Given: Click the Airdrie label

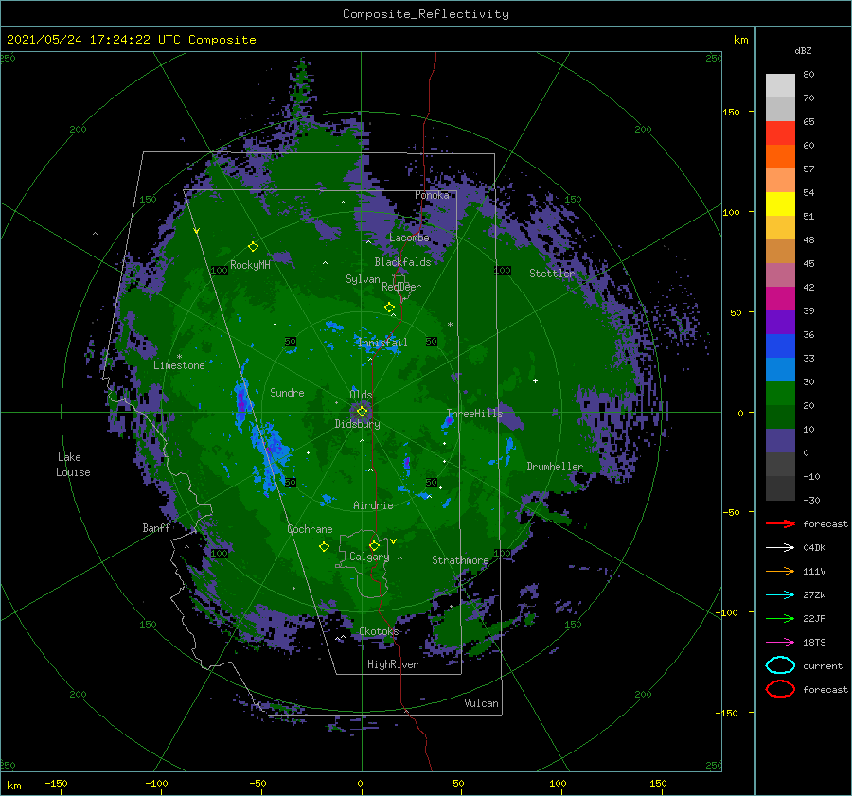Looking at the screenshot, I should [x=373, y=505].
